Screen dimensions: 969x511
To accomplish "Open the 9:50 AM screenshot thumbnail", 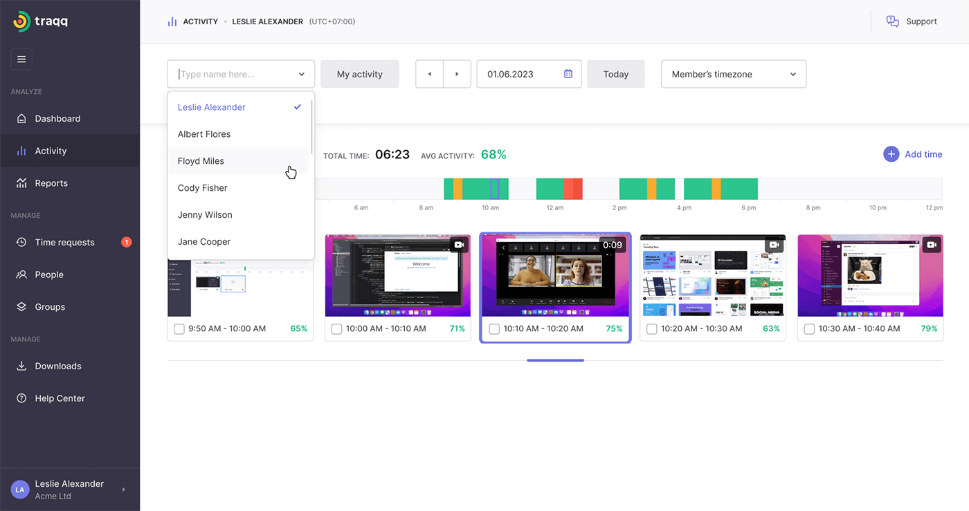I will pyautogui.click(x=240, y=288).
